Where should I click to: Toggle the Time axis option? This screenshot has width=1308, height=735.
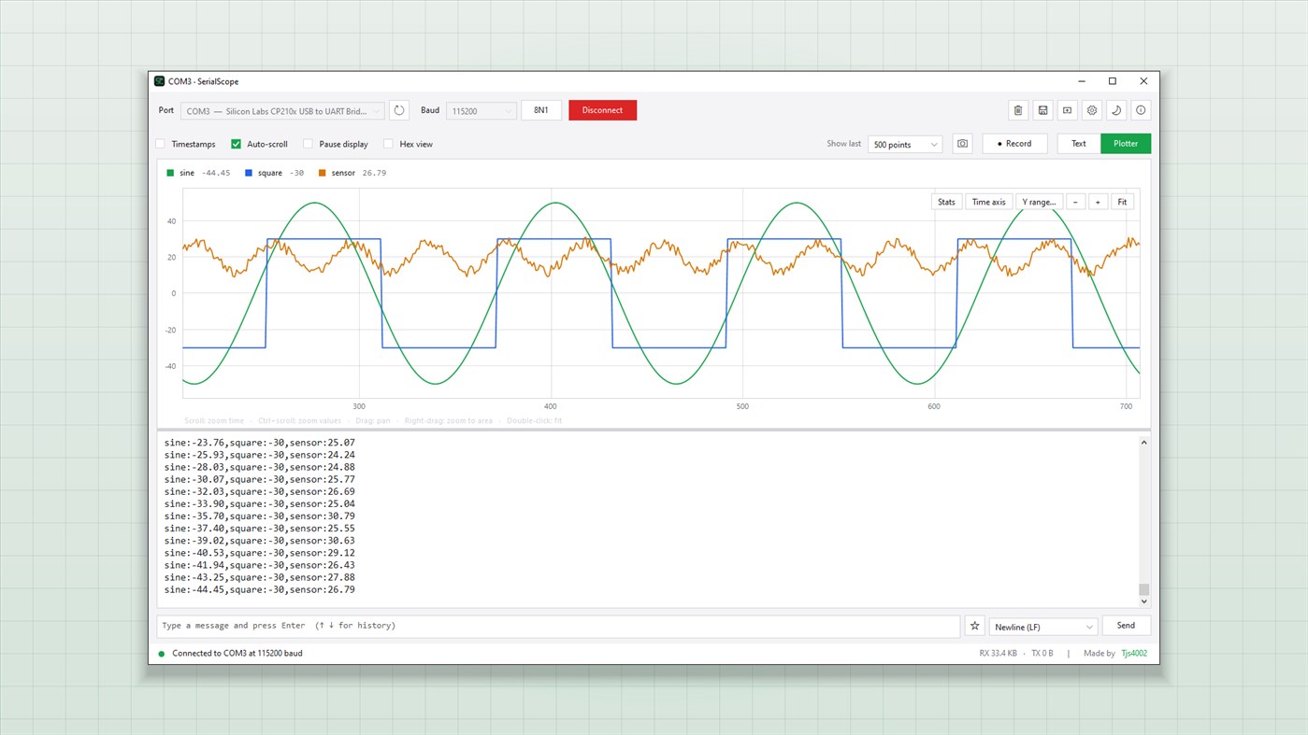point(989,202)
